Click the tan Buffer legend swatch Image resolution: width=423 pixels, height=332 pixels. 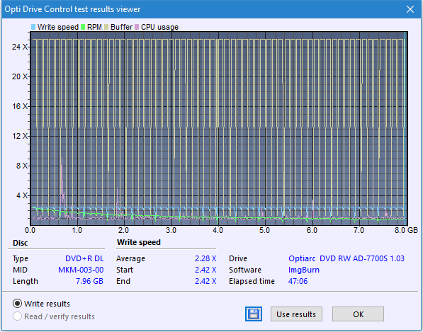coord(106,27)
